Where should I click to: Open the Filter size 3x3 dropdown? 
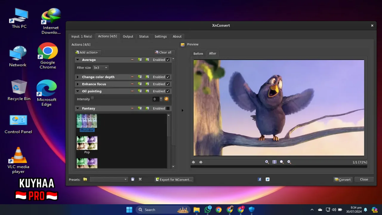point(100,68)
